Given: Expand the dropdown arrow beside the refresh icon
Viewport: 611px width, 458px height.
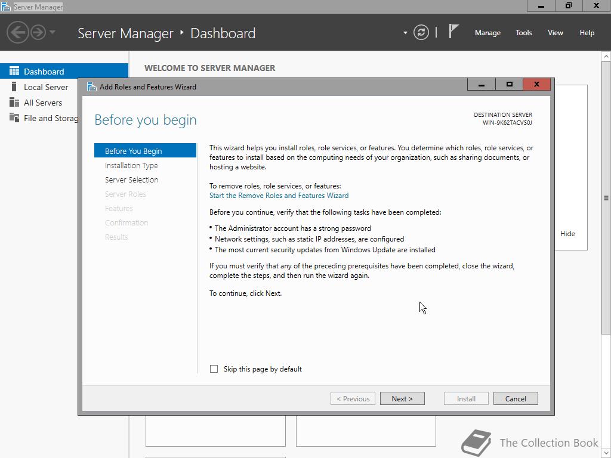Looking at the screenshot, I should coord(405,33).
